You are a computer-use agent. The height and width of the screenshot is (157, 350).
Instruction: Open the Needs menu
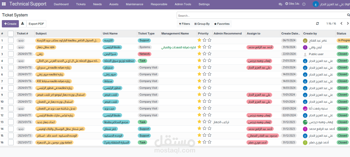(x=97, y=4)
